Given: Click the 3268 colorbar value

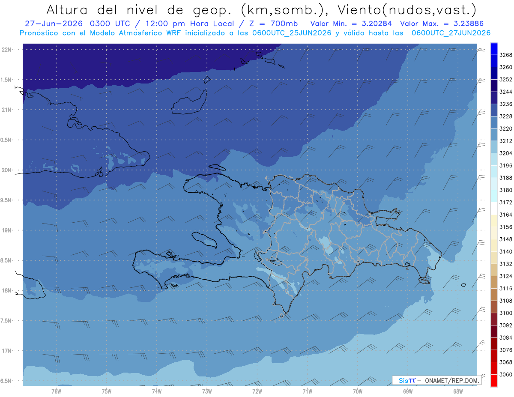Looking at the screenshot, I should tap(505, 55).
